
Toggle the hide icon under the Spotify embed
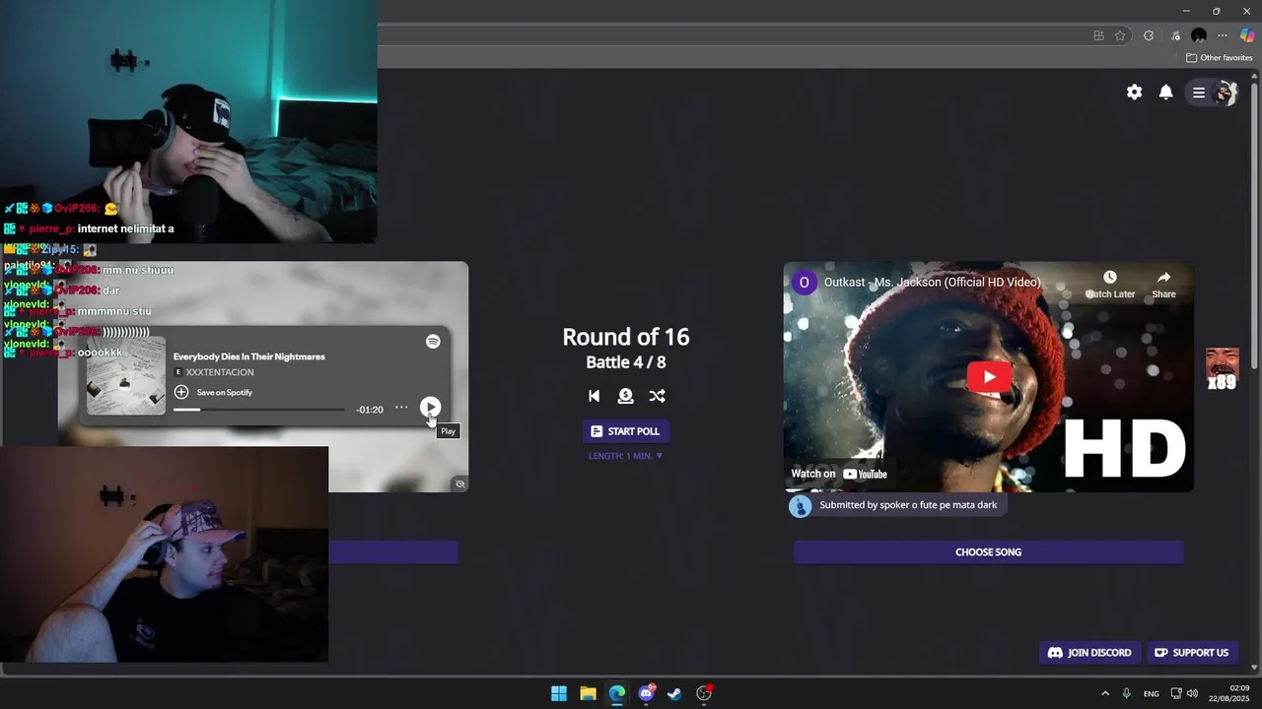pos(459,483)
